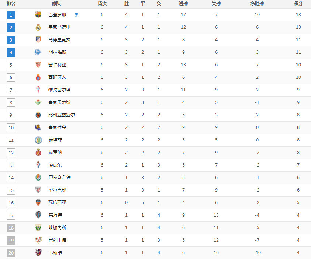Viewport: 311px width, 259px height.
Task: Sort by the 积分 column header
Action: tap(298, 4)
